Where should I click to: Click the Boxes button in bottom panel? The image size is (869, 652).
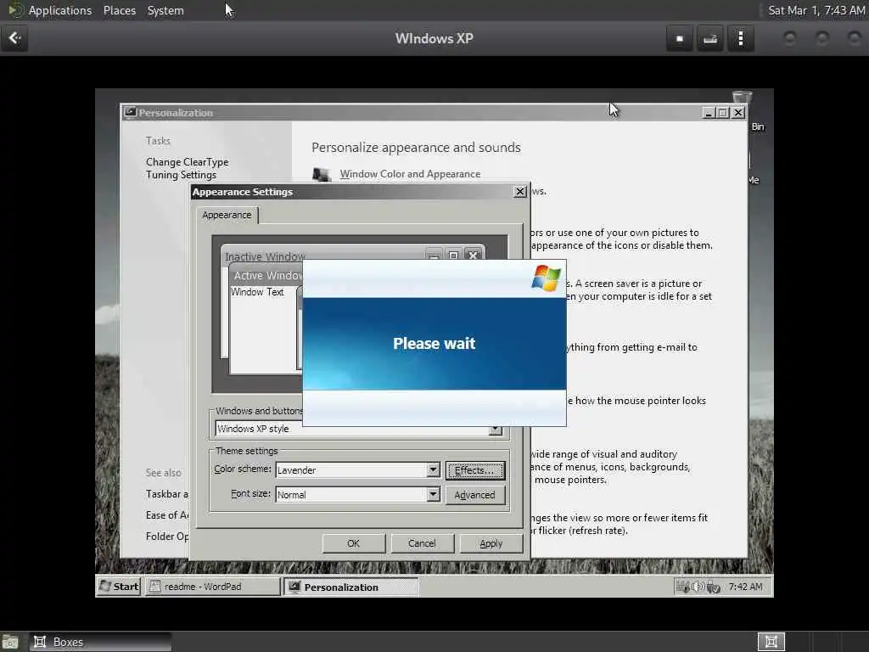click(101, 642)
